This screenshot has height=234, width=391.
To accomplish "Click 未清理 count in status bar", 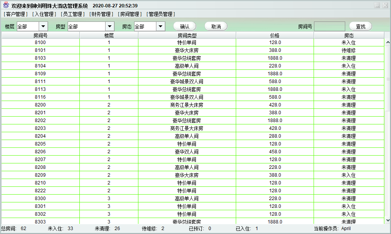I will tap(108, 228).
